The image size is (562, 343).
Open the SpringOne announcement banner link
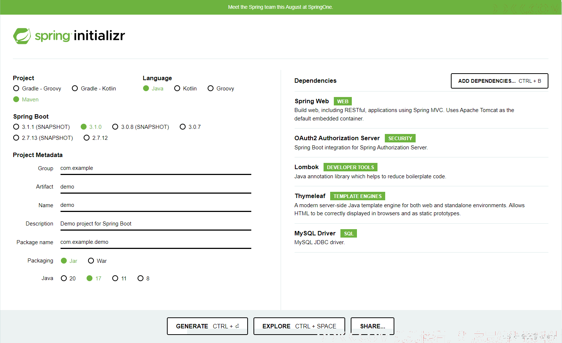281,7
